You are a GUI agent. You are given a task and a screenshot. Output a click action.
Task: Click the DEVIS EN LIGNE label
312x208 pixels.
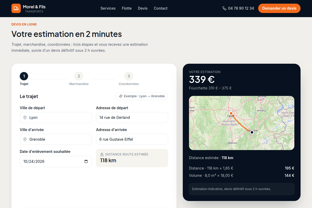(x=24, y=24)
